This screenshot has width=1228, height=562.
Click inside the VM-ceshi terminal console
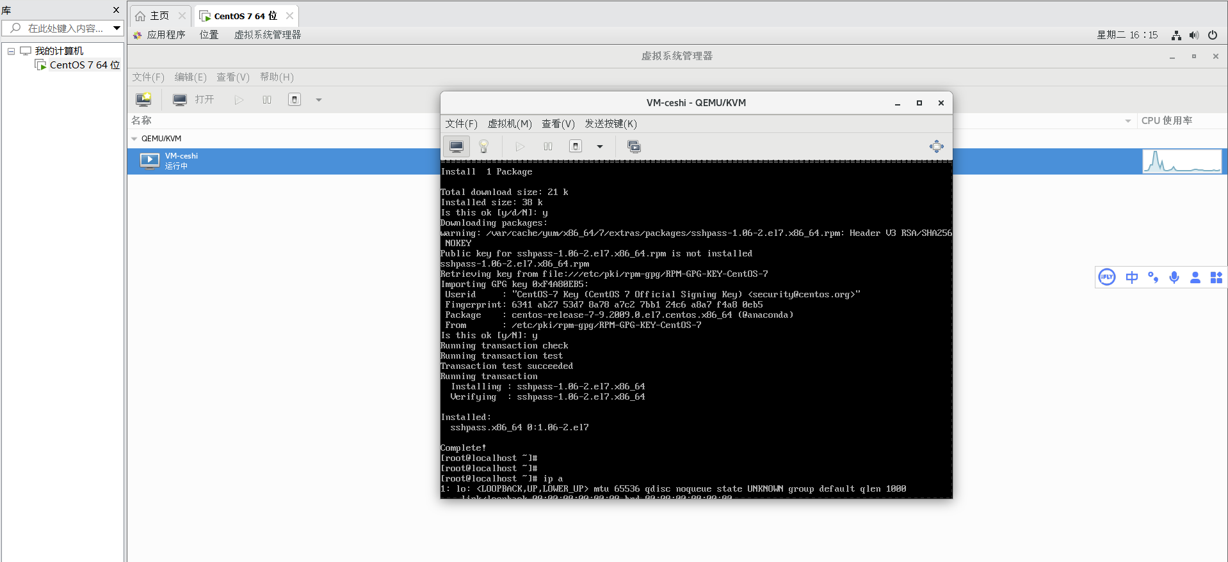click(696, 330)
